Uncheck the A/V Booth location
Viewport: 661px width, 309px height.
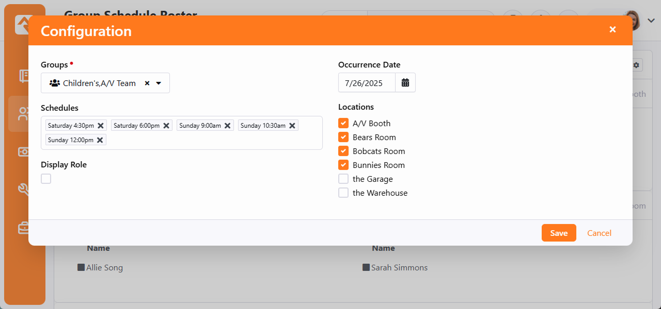[x=343, y=123]
